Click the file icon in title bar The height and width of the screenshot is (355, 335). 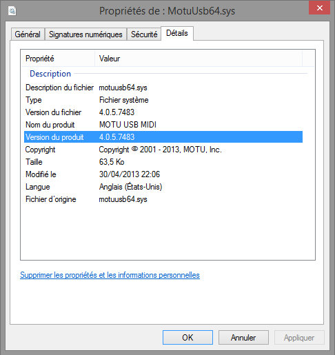point(12,10)
